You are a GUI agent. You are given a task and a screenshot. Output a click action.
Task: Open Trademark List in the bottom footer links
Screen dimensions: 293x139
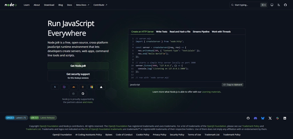[x=212, y=134]
